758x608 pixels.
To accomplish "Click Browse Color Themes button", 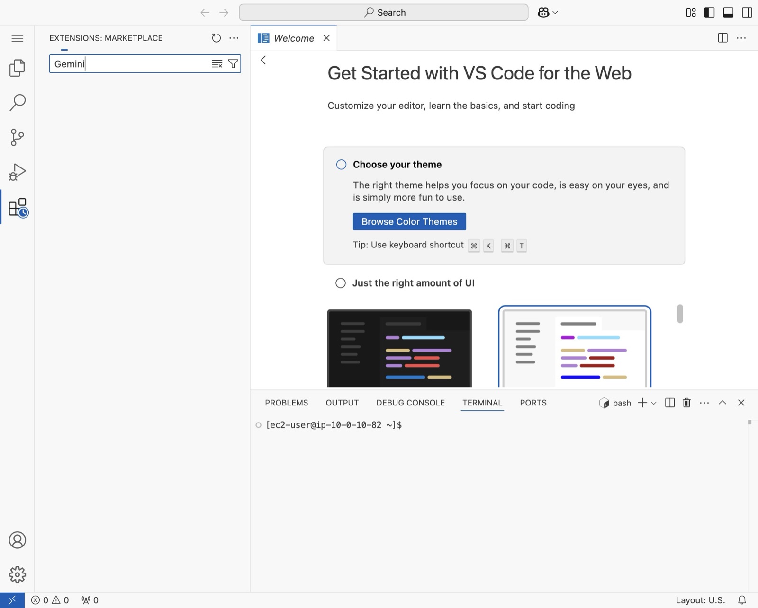I will [x=409, y=221].
